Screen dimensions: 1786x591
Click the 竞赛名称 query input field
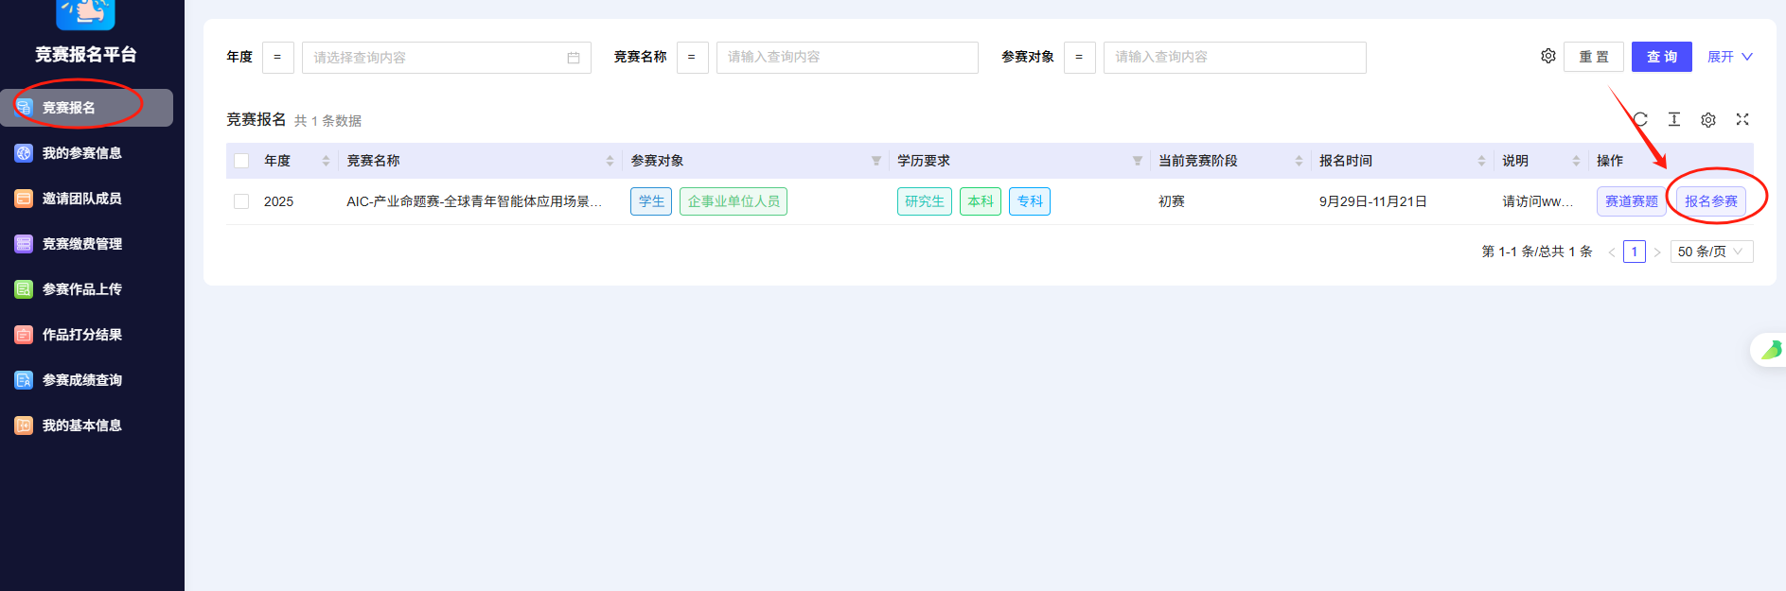[x=847, y=58]
